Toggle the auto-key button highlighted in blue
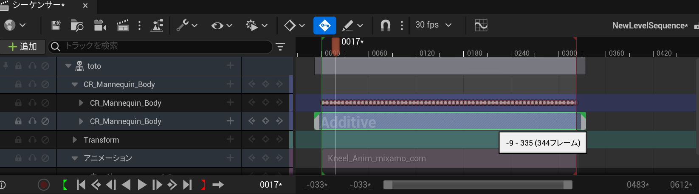The image size is (699, 194). click(x=324, y=25)
